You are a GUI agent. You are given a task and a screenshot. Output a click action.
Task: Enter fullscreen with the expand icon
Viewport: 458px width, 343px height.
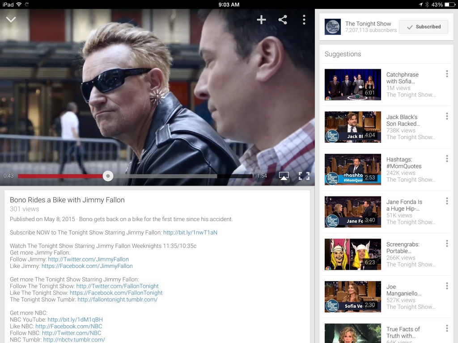click(304, 176)
